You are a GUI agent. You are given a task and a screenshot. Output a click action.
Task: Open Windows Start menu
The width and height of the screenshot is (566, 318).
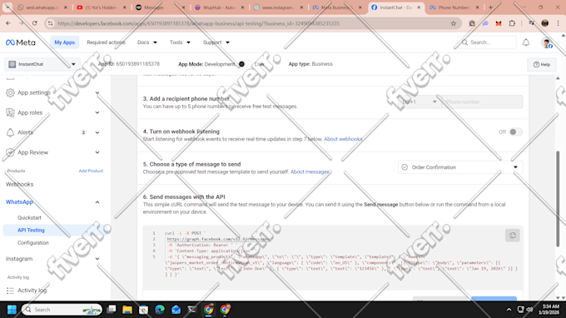(x=12, y=310)
